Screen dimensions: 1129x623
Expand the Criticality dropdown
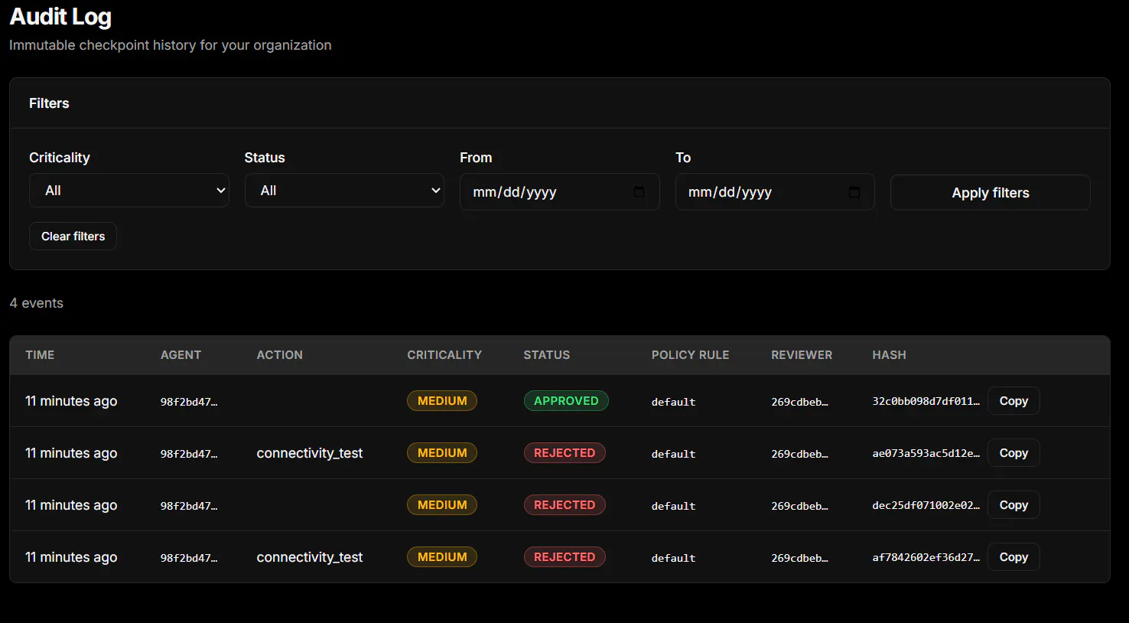pos(129,191)
